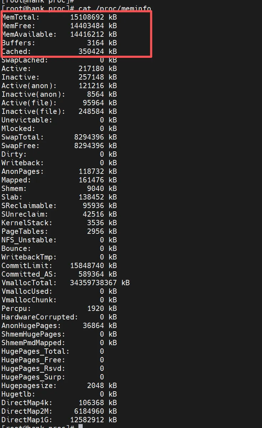Click the terminal cursor at the bottom prompt
The width and height of the screenshot is (262, 428).
click(81, 426)
